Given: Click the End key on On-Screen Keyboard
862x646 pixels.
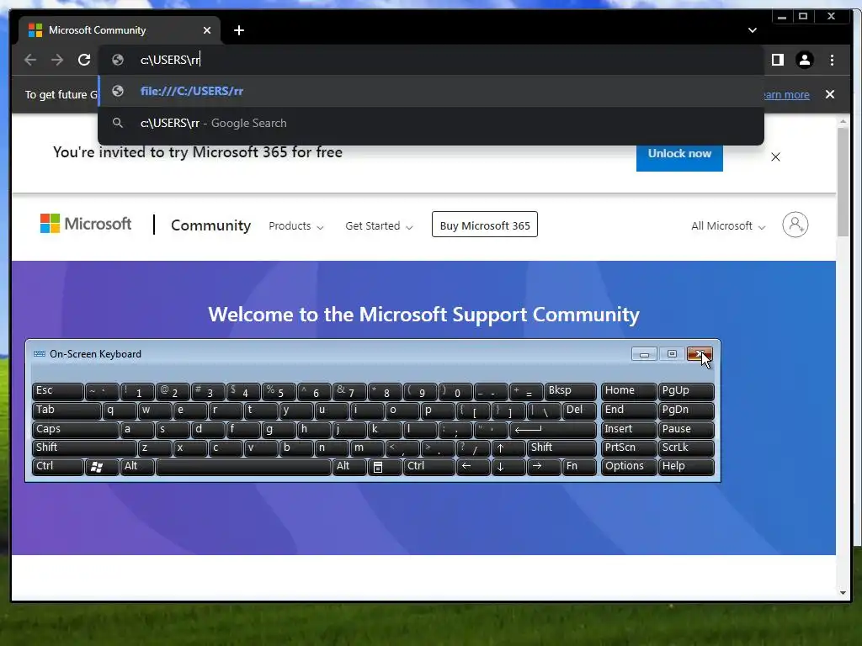Looking at the screenshot, I should tap(628, 410).
